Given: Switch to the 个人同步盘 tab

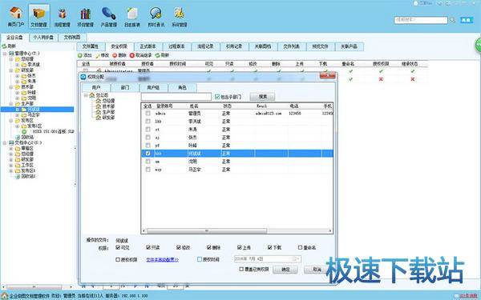Looking at the screenshot, I should tap(43, 38).
